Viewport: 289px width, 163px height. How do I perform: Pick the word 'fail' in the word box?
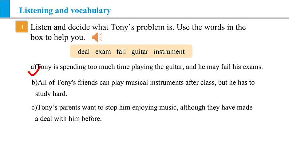121,51
